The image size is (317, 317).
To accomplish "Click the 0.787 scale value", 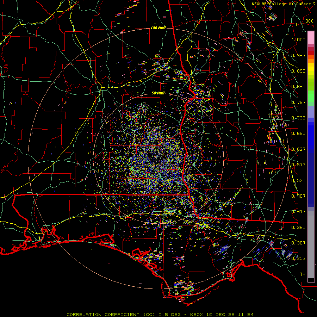I will 298,102.
